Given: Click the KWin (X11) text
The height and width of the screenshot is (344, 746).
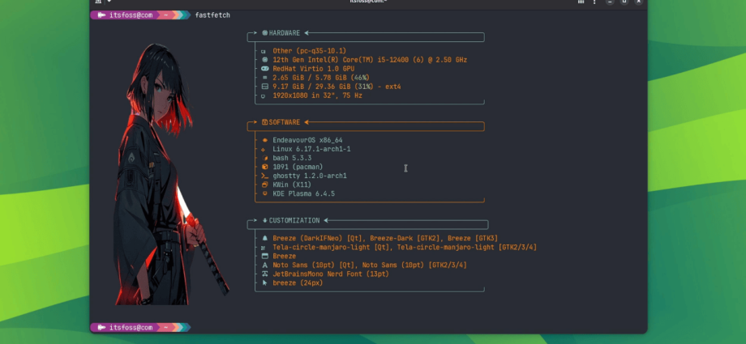Looking at the screenshot, I should pyautogui.click(x=292, y=185).
